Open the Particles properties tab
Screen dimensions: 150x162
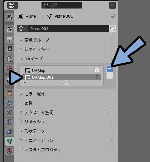click(x=10, y=112)
